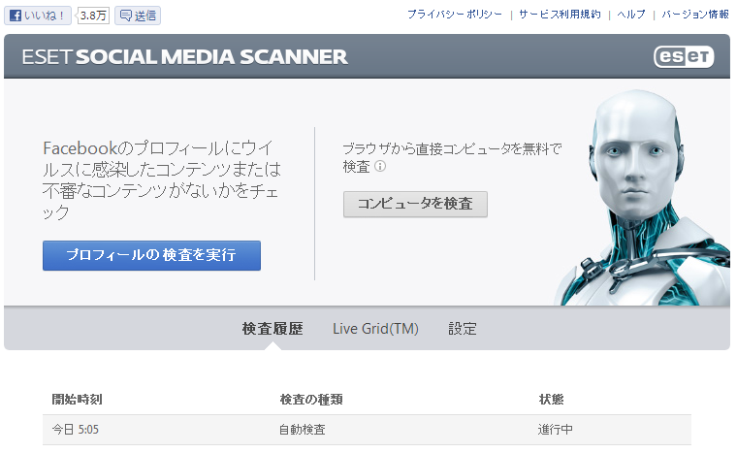Click the 開始時刻 column header
Viewport: 737px width, 453px height.
click(x=77, y=400)
